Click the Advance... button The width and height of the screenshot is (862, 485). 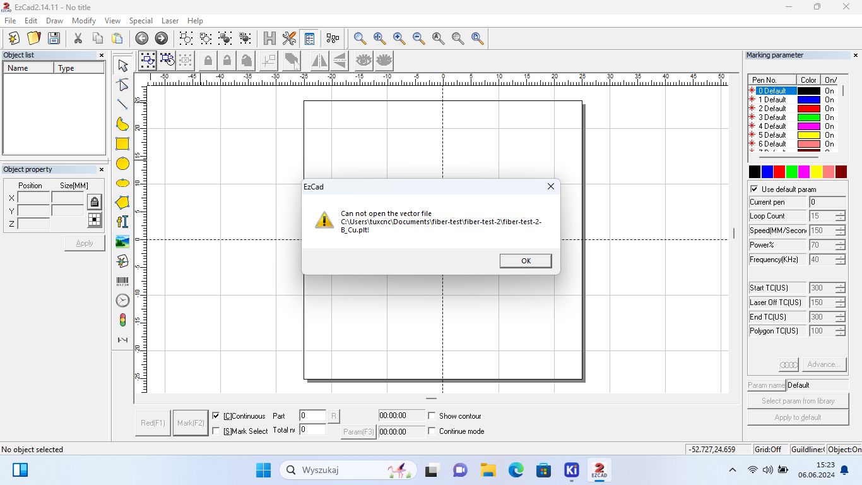pos(824,364)
